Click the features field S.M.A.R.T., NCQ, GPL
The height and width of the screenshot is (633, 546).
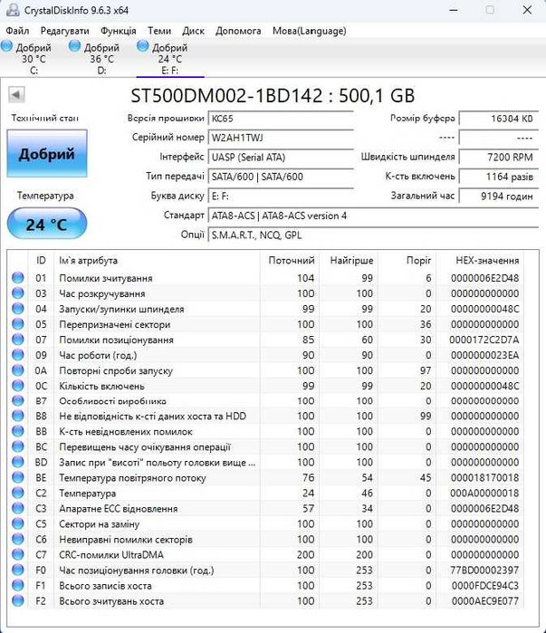point(373,235)
